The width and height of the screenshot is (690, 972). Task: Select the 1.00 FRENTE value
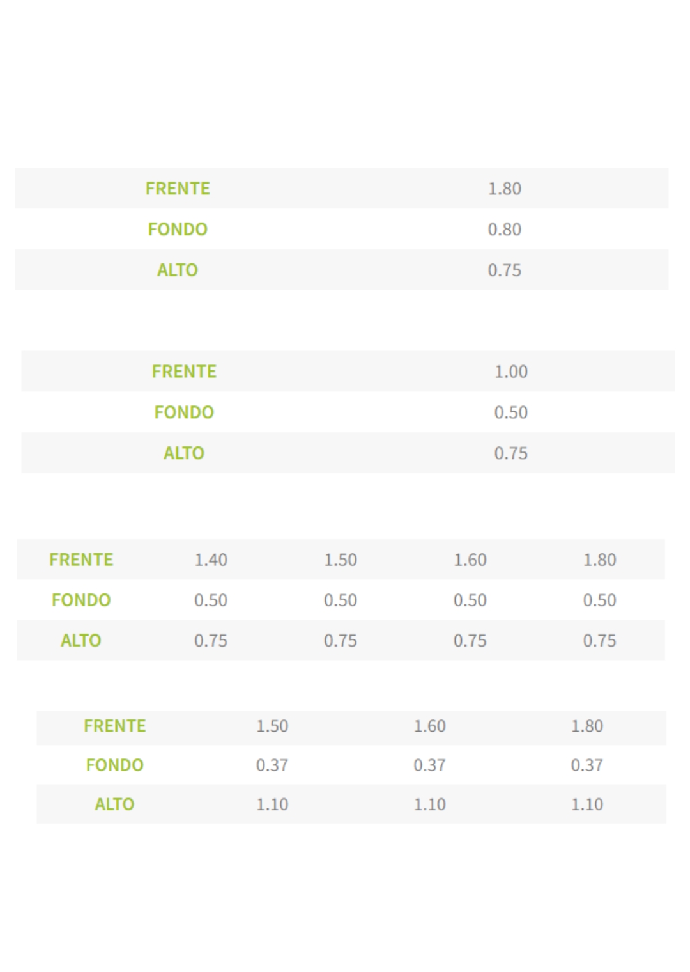tap(510, 372)
